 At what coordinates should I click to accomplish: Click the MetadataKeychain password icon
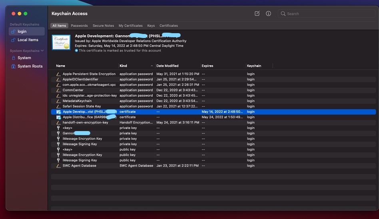[x=58, y=101]
